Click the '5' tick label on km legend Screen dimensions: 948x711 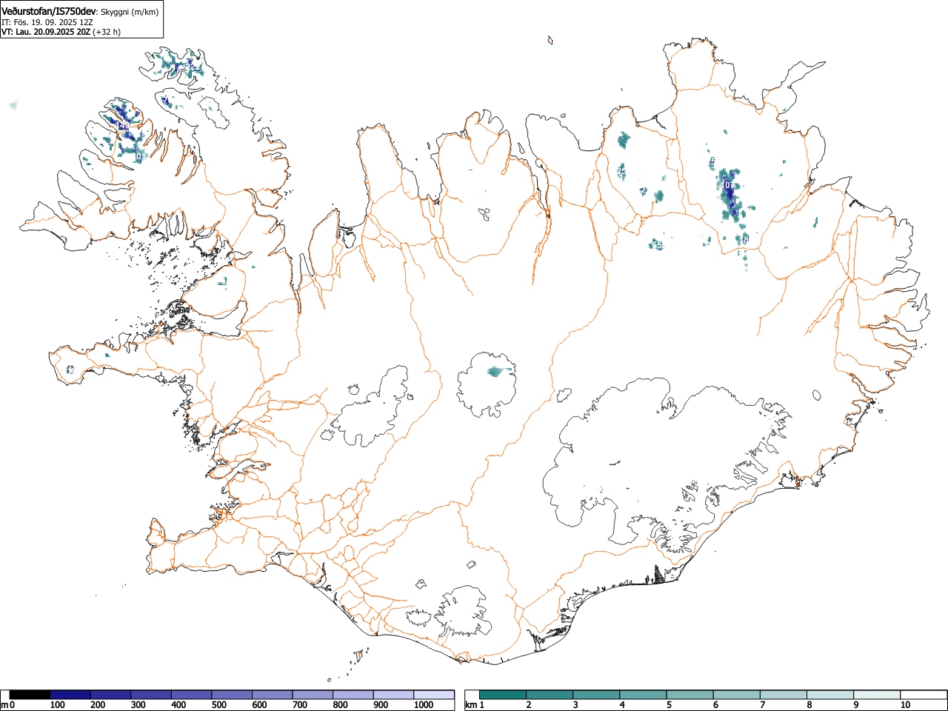(x=669, y=705)
